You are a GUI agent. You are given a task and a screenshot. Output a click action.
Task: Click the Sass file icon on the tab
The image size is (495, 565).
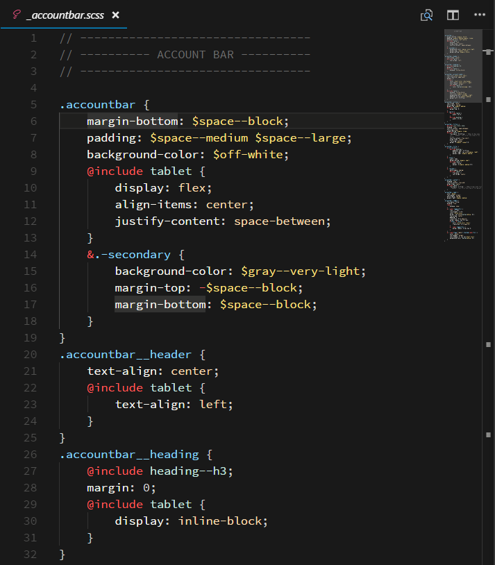click(x=16, y=15)
